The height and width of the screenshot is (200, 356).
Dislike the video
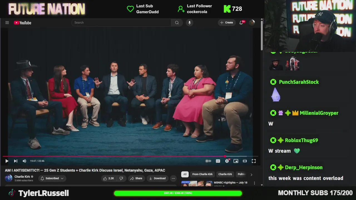121,178
